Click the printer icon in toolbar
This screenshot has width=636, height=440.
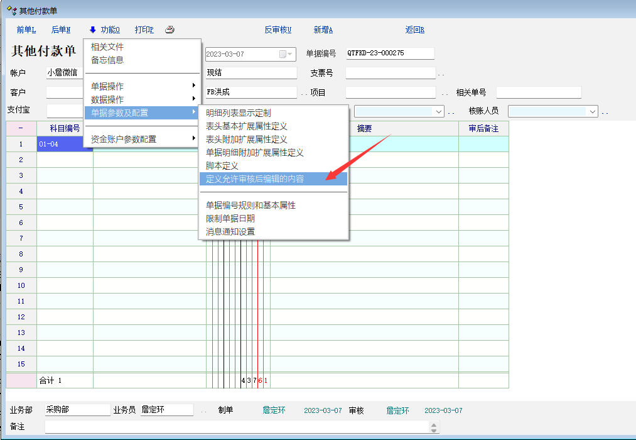coord(170,30)
